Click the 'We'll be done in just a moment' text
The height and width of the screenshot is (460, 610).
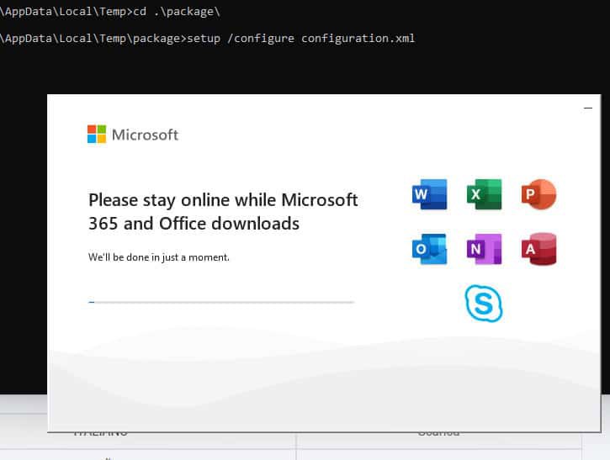[x=159, y=257]
